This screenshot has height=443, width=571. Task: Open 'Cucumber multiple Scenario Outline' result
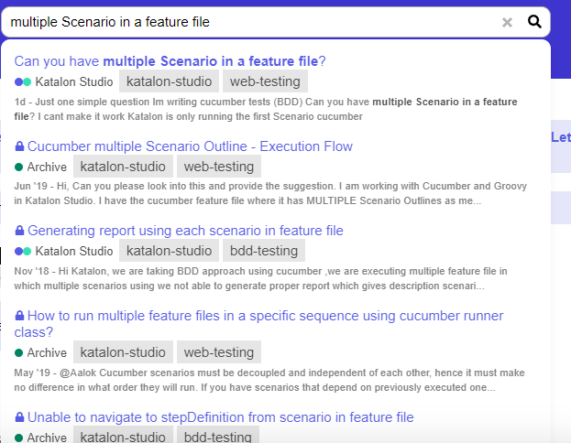coord(190,146)
